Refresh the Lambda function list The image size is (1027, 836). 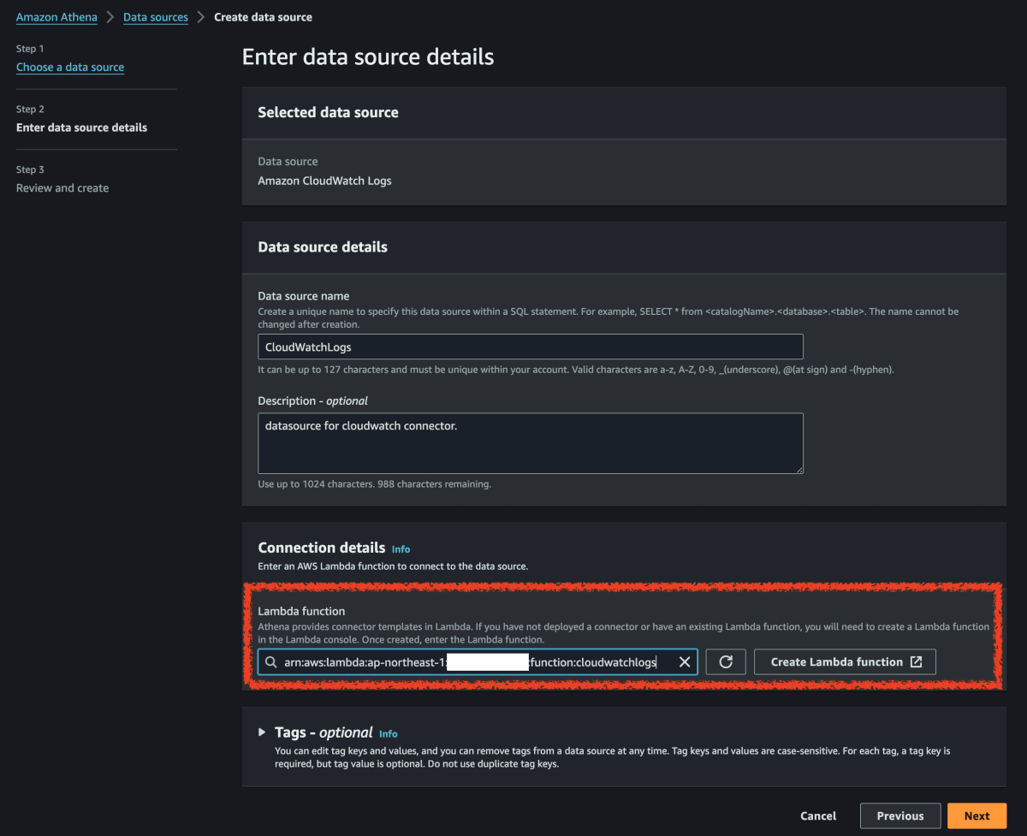(726, 661)
